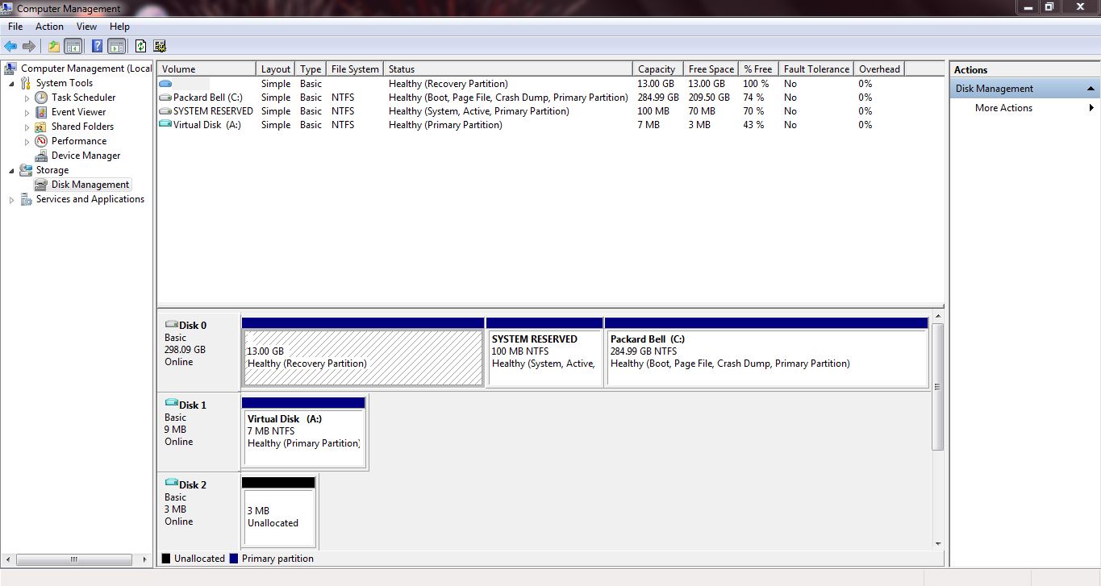Screen dimensions: 1101x586
Task: Collapse the Disk Management actions section arrow
Action: [1091, 89]
